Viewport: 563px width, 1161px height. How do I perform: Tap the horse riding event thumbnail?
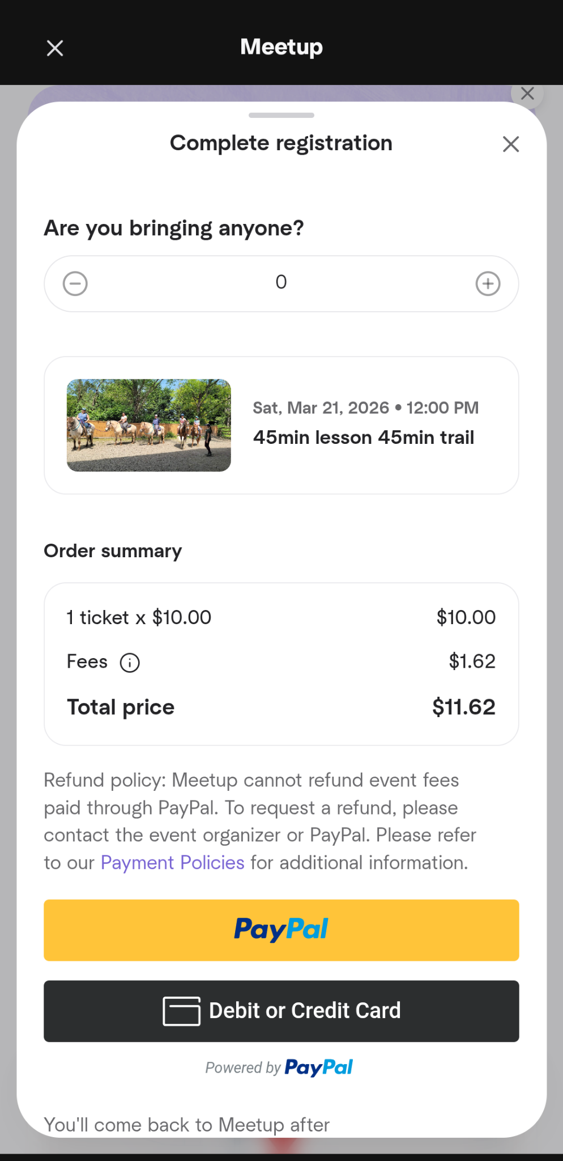click(149, 425)
